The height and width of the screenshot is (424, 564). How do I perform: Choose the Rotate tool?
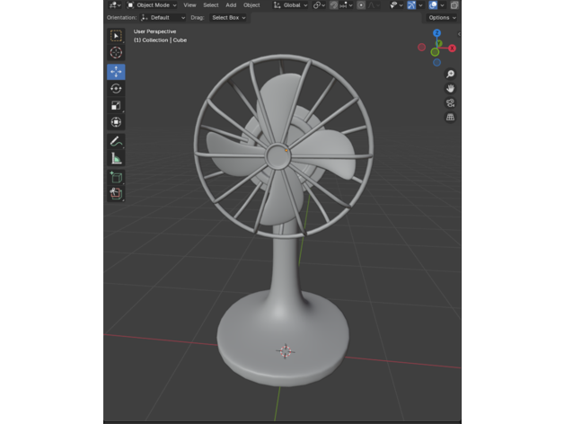[116, 88]
